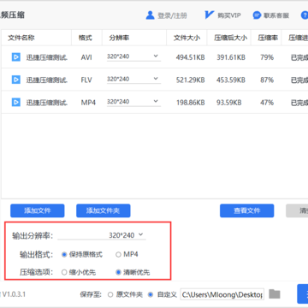Click the 查看文件 button
The width and height of the screenshot is (308, 308).
click(247, 210)
